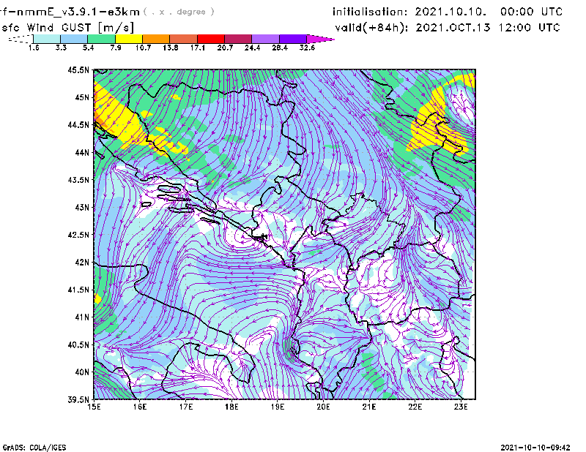Click the 40N latitude label
This screenshot has width=586, height=452.
(x=82, y=372)
